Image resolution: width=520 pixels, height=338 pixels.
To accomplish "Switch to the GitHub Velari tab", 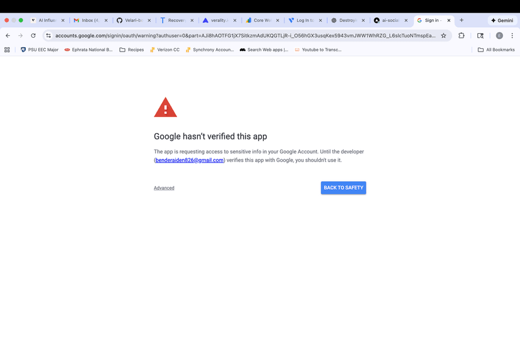I will pyautogui.click(x=129, y=20).
